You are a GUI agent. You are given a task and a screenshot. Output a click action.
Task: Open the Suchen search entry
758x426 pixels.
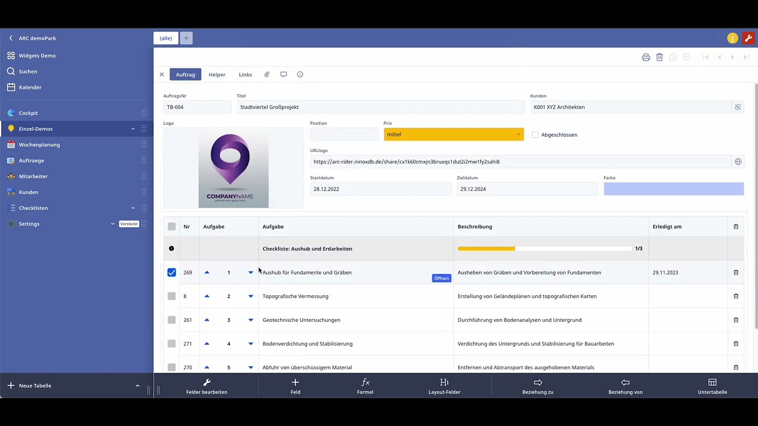[x=28, y=72]
